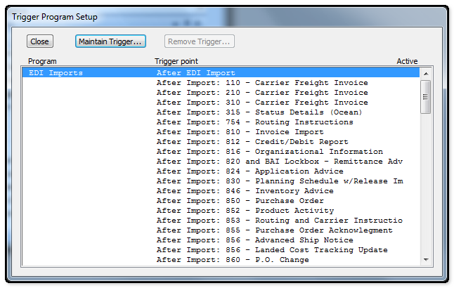
Task: Select After Import: 110 Carrier Freight Invoice
Action: coord(261,83)
